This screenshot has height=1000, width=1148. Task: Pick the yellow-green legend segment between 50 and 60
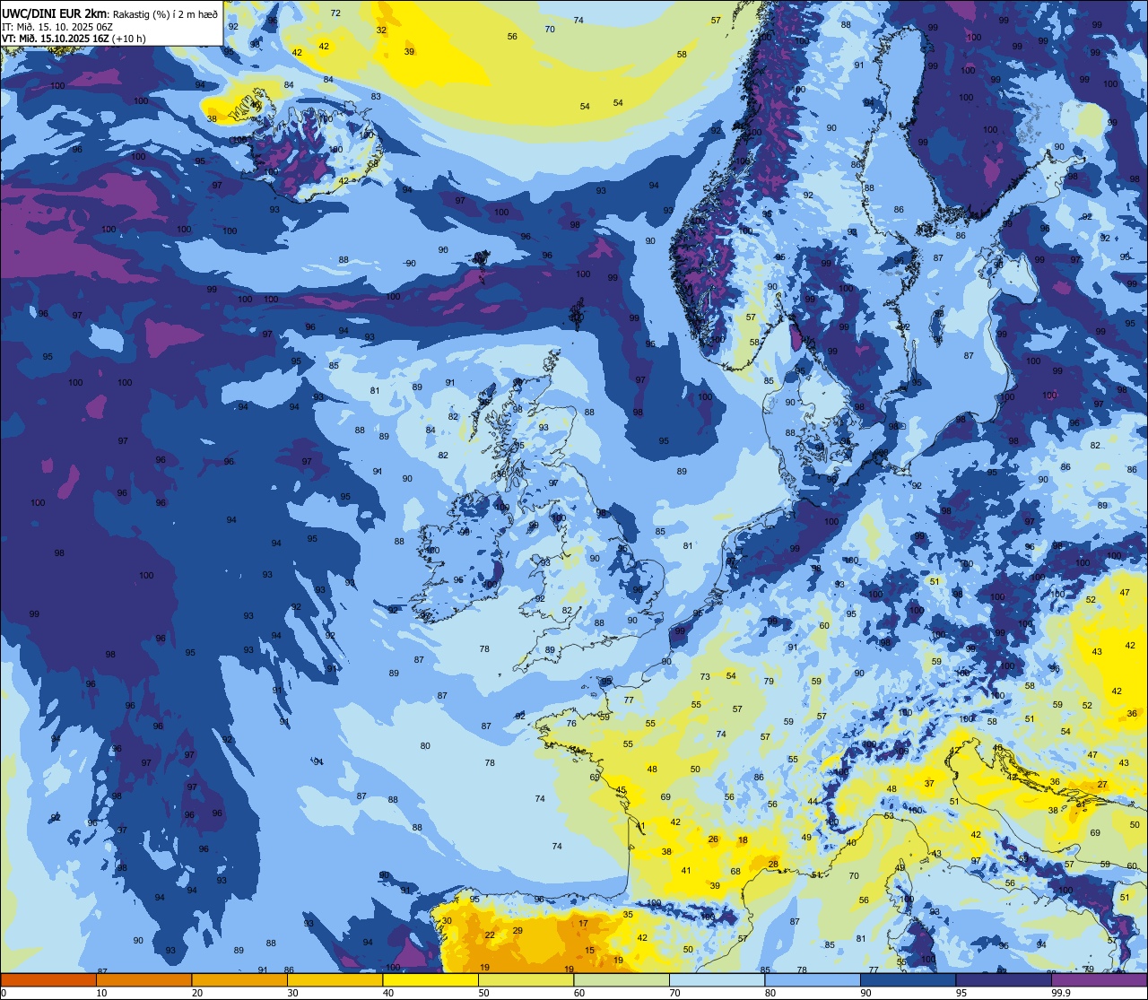[x=526, y=979]
